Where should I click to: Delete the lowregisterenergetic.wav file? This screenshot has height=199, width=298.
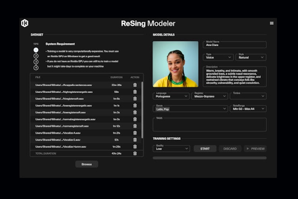135,105
